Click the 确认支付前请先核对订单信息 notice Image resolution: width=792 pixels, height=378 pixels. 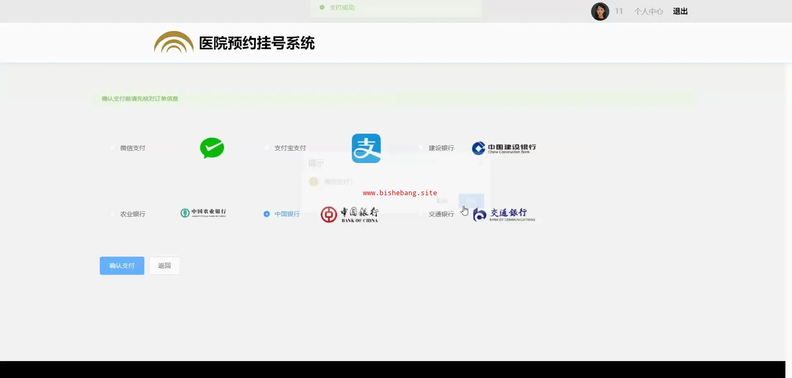tap(140, 99)
